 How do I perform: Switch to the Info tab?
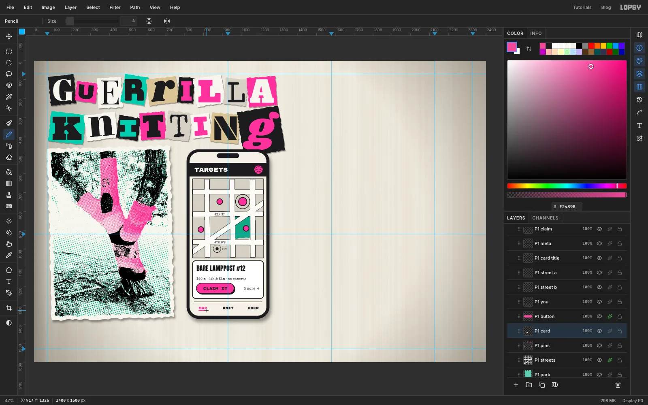[536, 33]
